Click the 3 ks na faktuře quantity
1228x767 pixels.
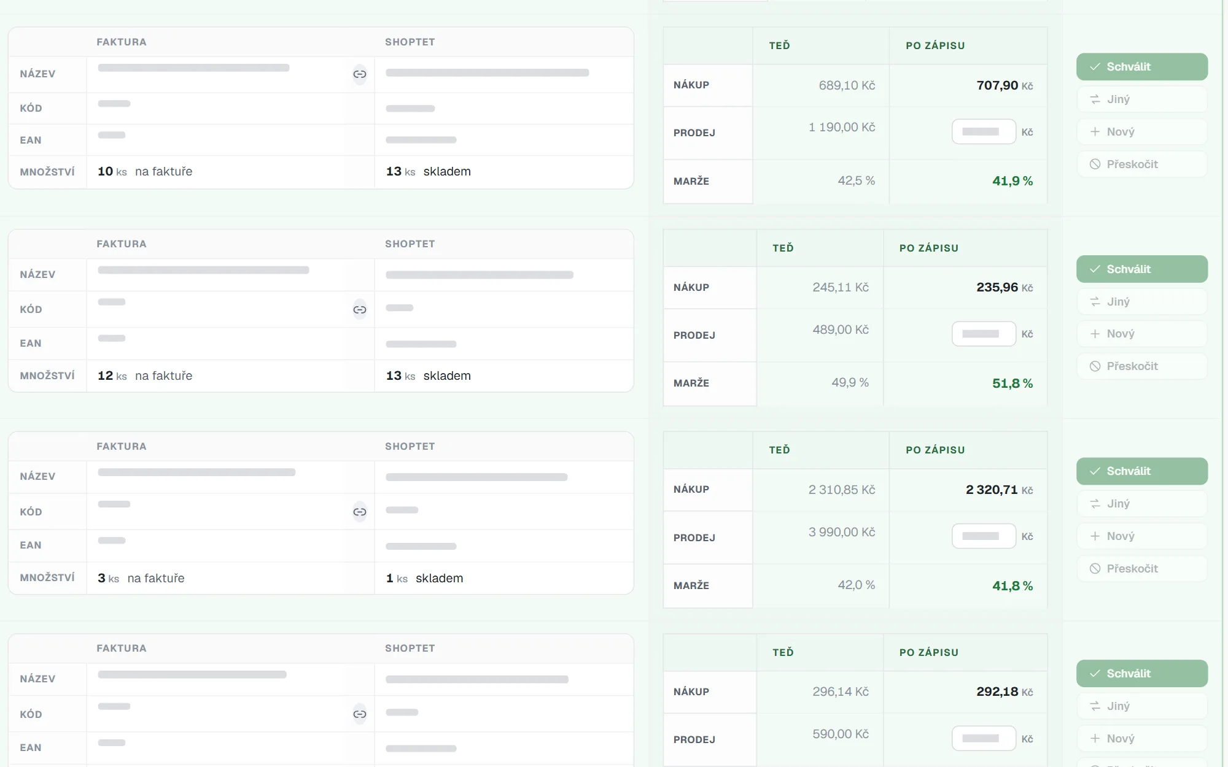pyautogui.click(x=141, y=578)
